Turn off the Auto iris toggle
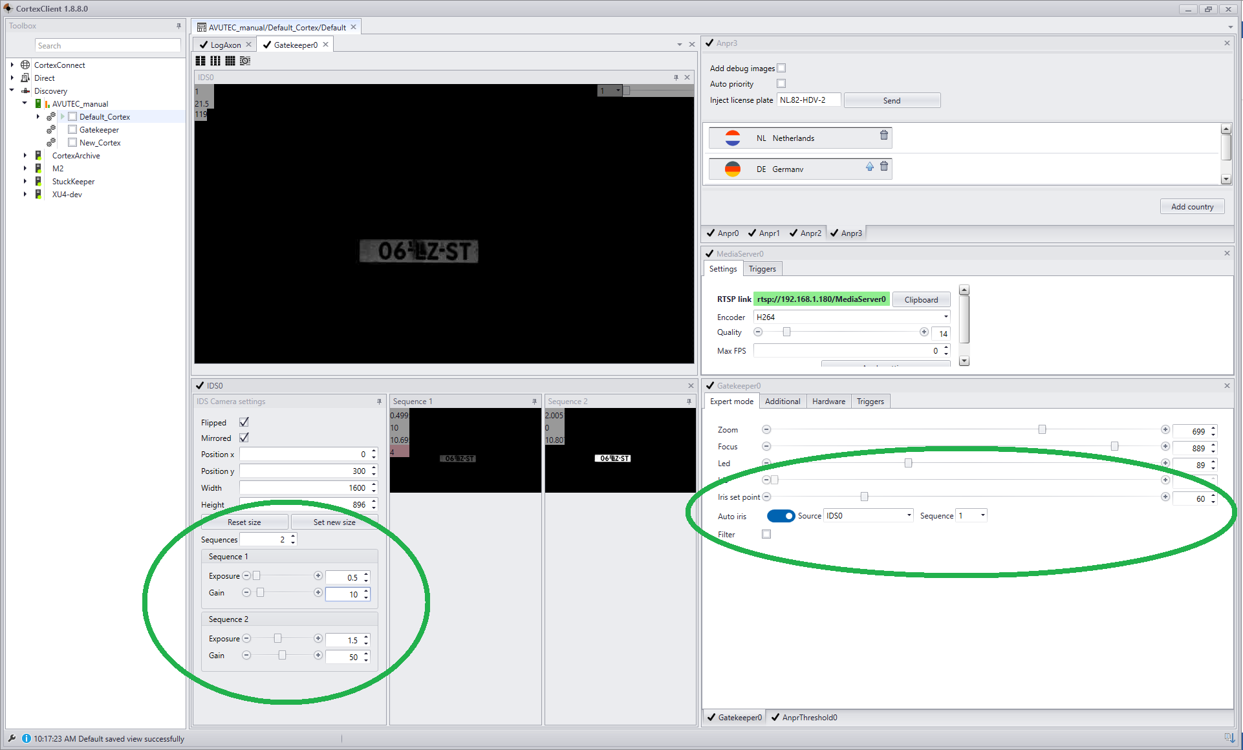 [781, 516]
